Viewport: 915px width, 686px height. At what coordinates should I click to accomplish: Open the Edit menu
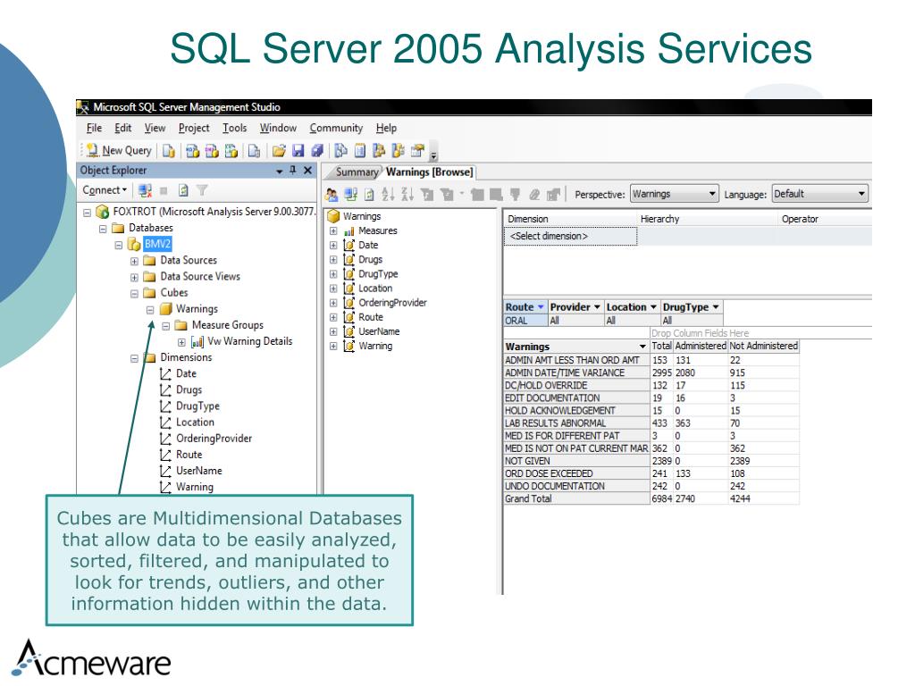click(122, 128)
